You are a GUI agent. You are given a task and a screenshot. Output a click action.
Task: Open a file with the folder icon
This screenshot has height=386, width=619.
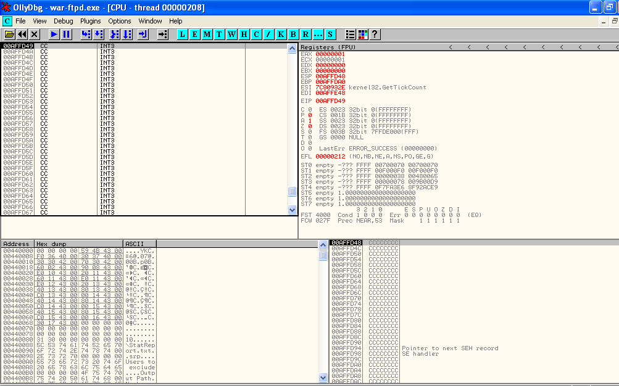coord(9,35)
